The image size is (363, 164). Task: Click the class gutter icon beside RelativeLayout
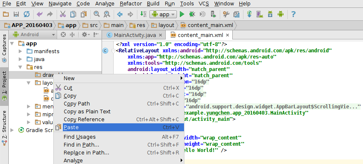[x=105, y=51]
